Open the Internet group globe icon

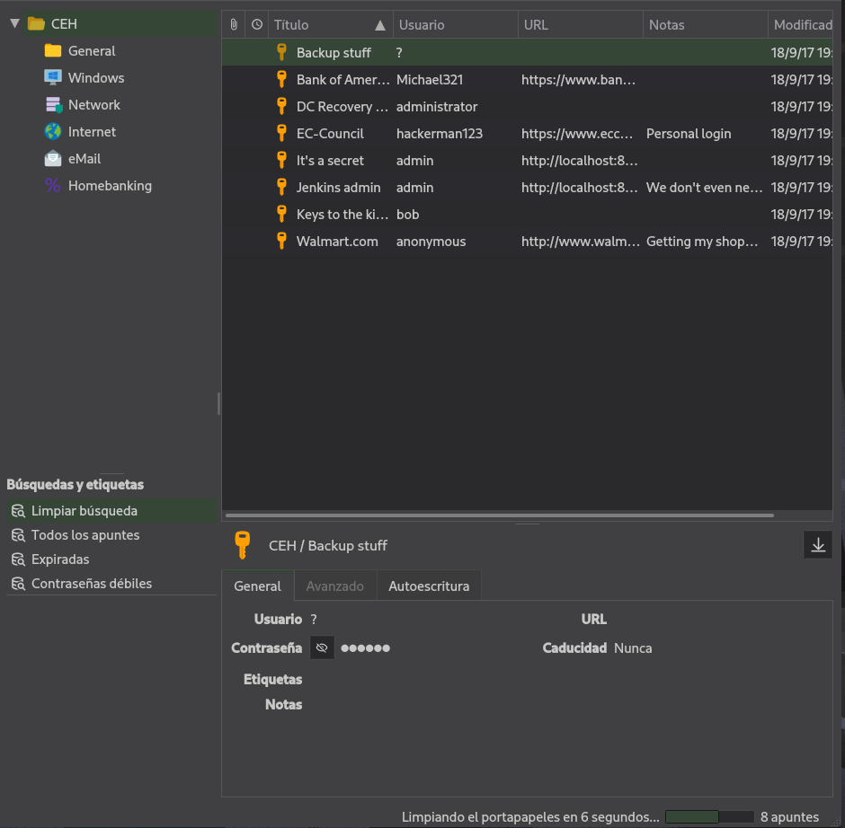tap(53, 131)
